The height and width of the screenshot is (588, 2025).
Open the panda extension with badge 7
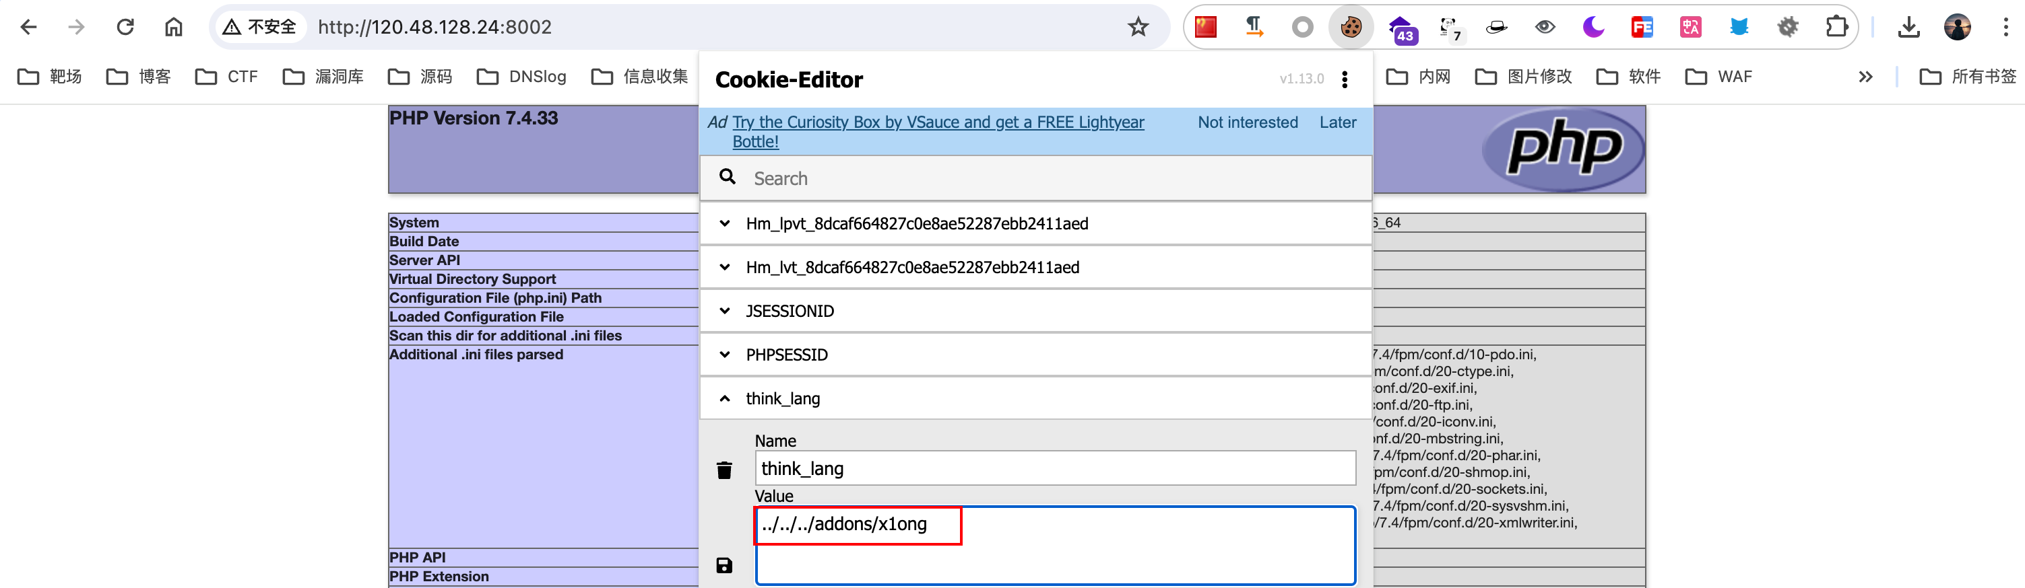click(1450, 29)
